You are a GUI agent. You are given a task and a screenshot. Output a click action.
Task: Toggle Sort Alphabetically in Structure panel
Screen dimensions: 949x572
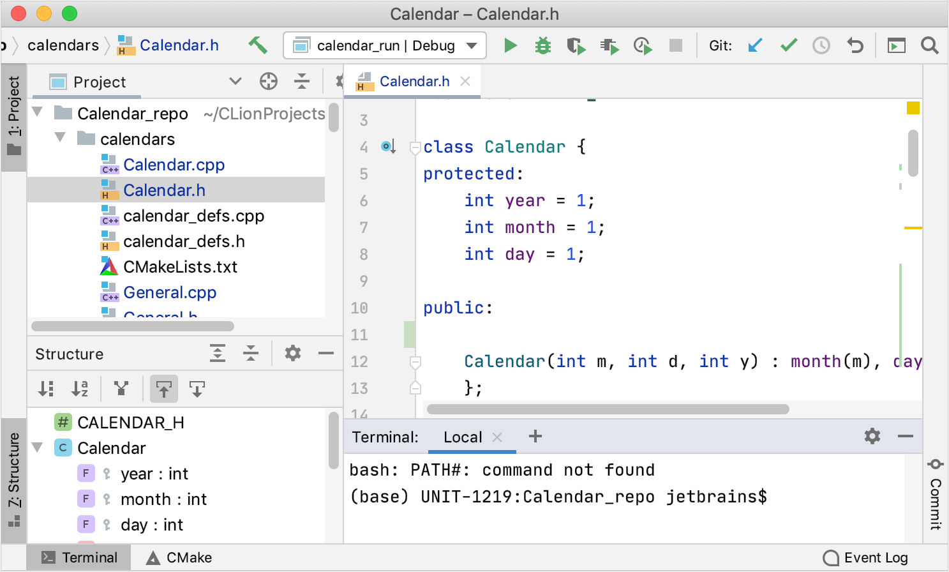80,389
